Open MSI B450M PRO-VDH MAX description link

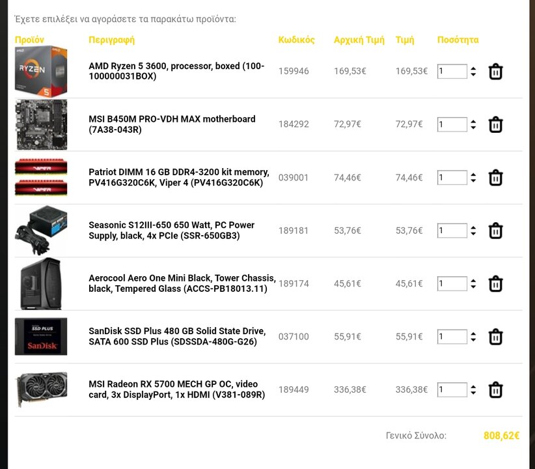tap(172, 124)
